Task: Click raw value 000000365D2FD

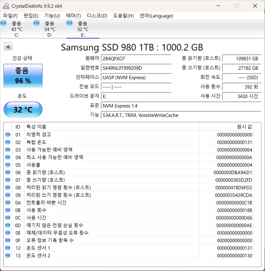Action: pos(234,180)
